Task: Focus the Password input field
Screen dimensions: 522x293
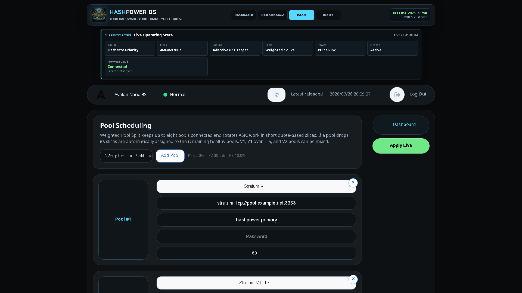Action: pos(256,237)
